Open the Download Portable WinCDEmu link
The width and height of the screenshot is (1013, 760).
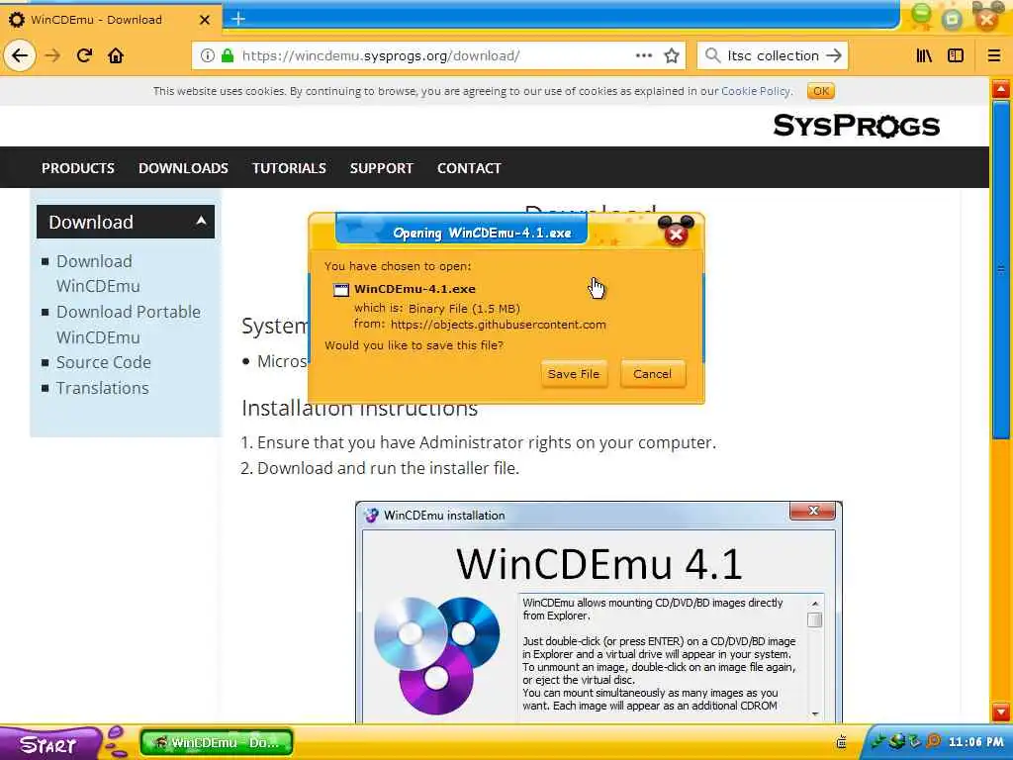tap(128, 325)
